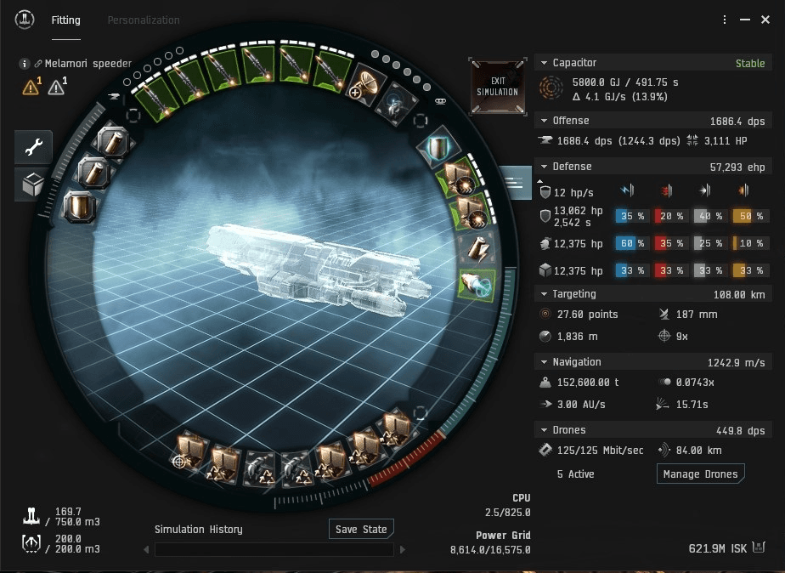Select the probe launcher high slot module
Viewport: 785px width, 573px height.
coord(398,105)
